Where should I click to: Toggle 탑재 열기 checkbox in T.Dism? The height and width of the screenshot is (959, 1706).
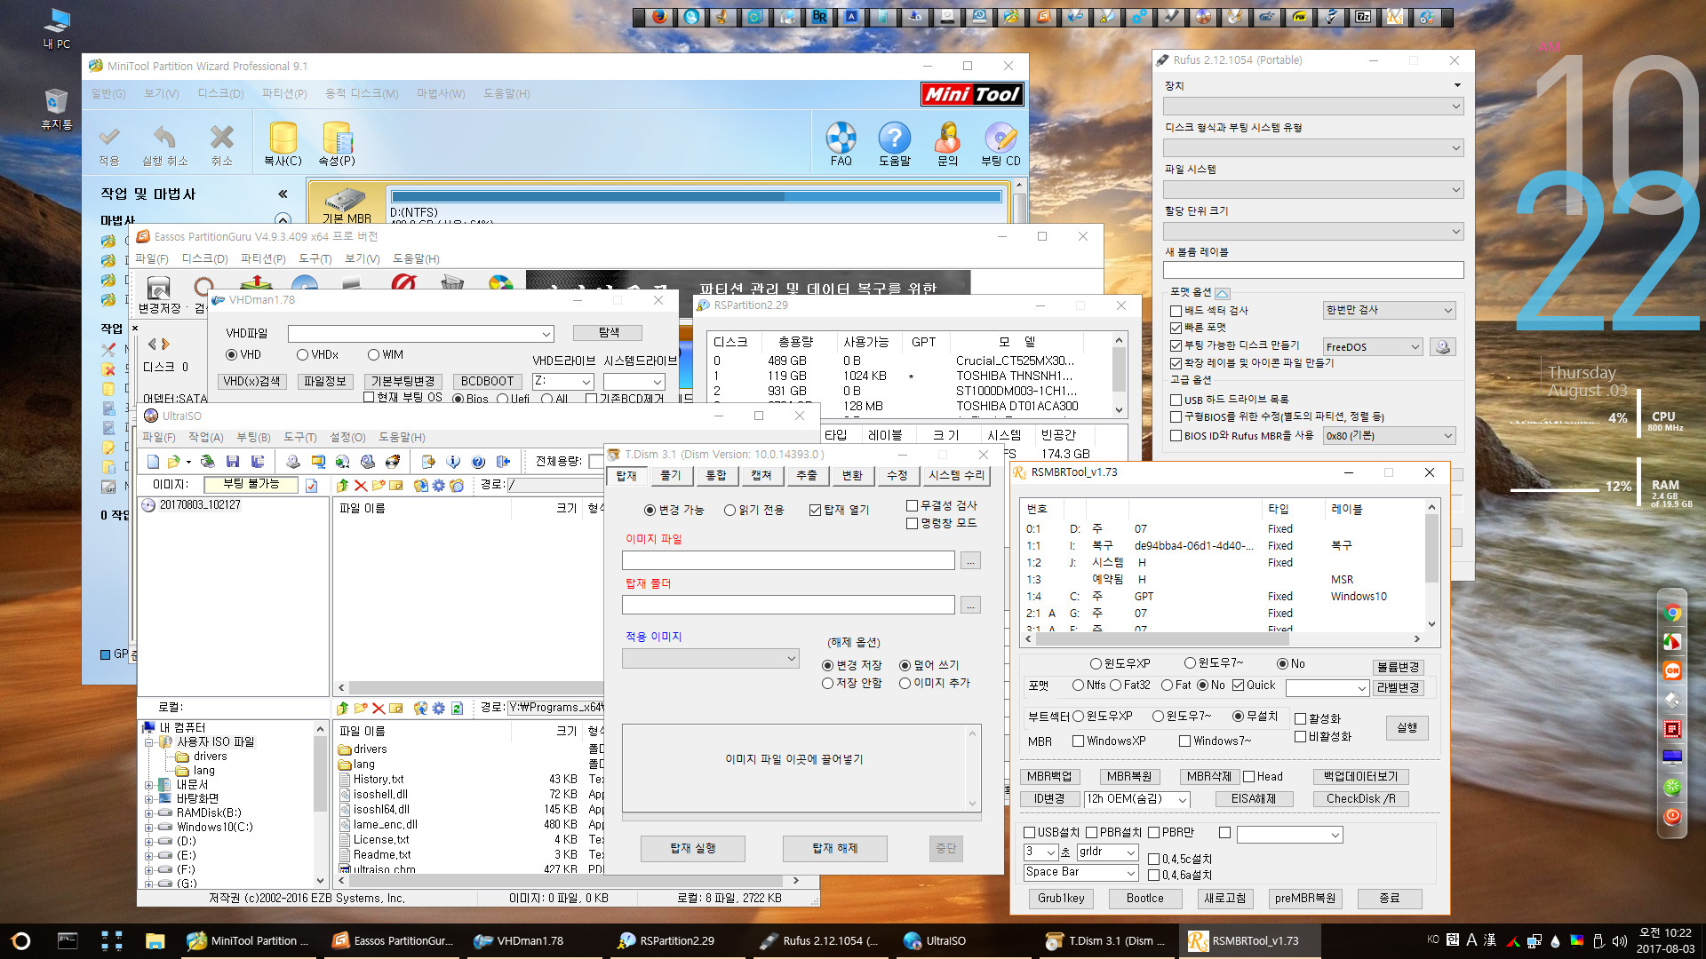point(815,510)
